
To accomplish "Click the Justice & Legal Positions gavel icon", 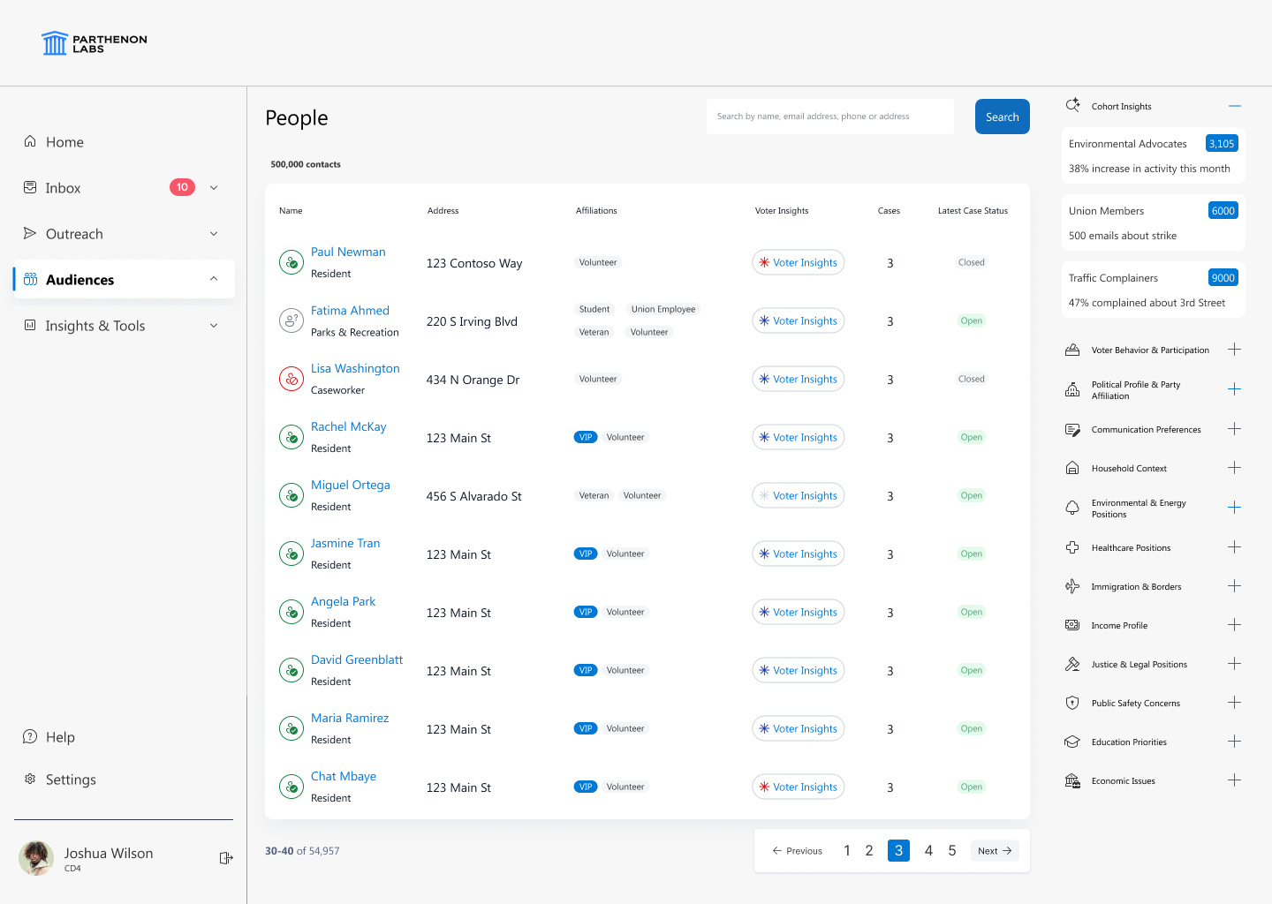I will click(x=1072, y=664).
